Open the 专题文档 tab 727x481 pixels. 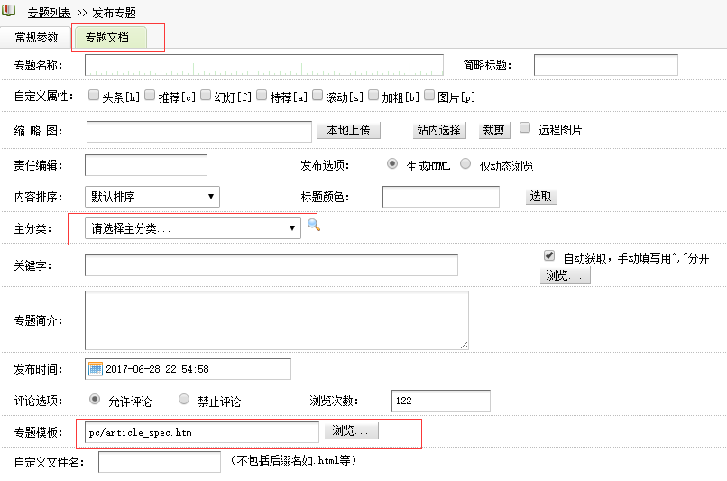[x=106, y=38]
